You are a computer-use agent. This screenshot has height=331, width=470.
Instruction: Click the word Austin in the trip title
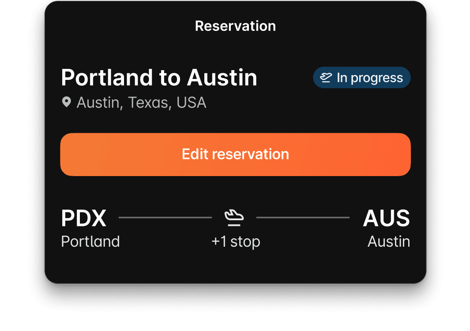222,78
